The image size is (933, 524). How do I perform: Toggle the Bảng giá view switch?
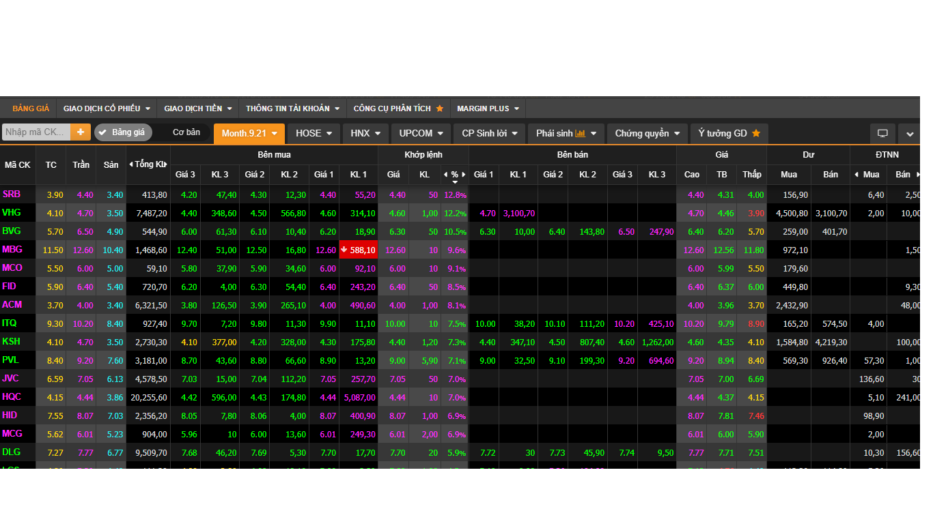pyautogui.click(x=123, y=132)
